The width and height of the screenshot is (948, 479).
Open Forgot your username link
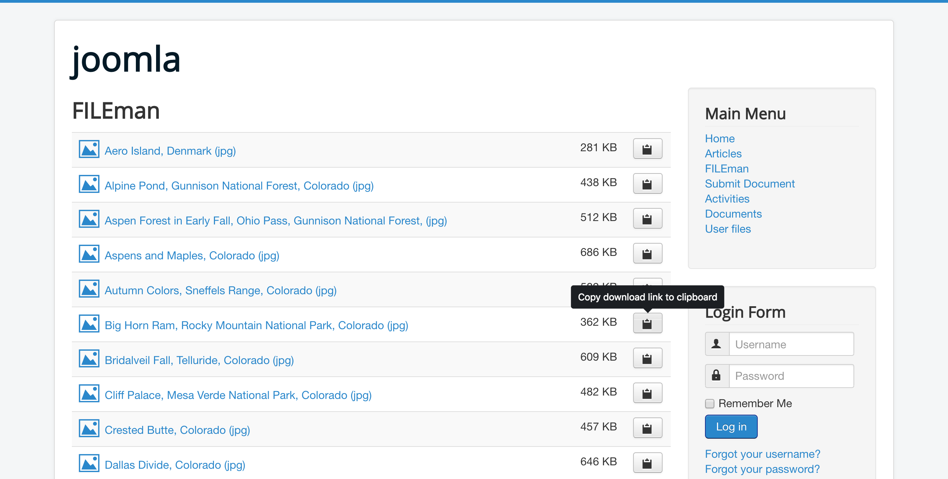click(763, 454)
